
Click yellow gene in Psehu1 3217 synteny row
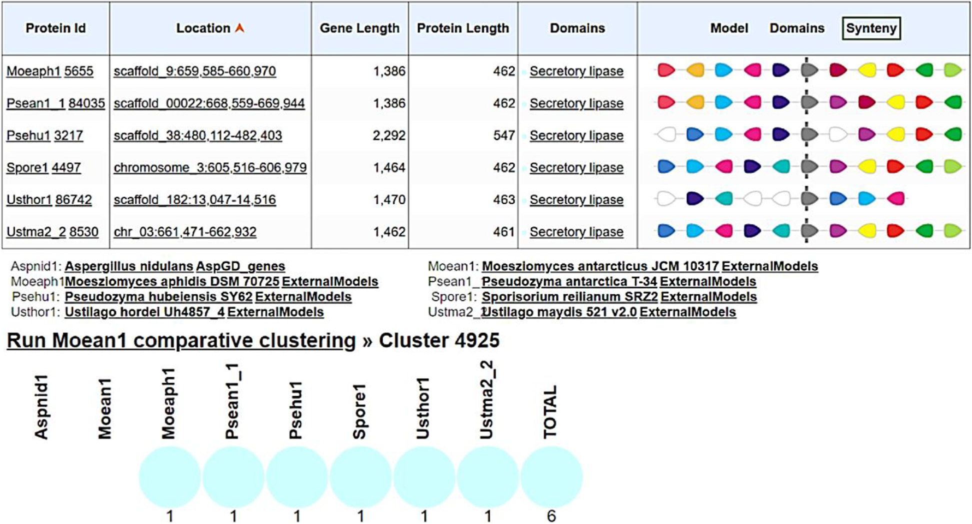[895, 134]
